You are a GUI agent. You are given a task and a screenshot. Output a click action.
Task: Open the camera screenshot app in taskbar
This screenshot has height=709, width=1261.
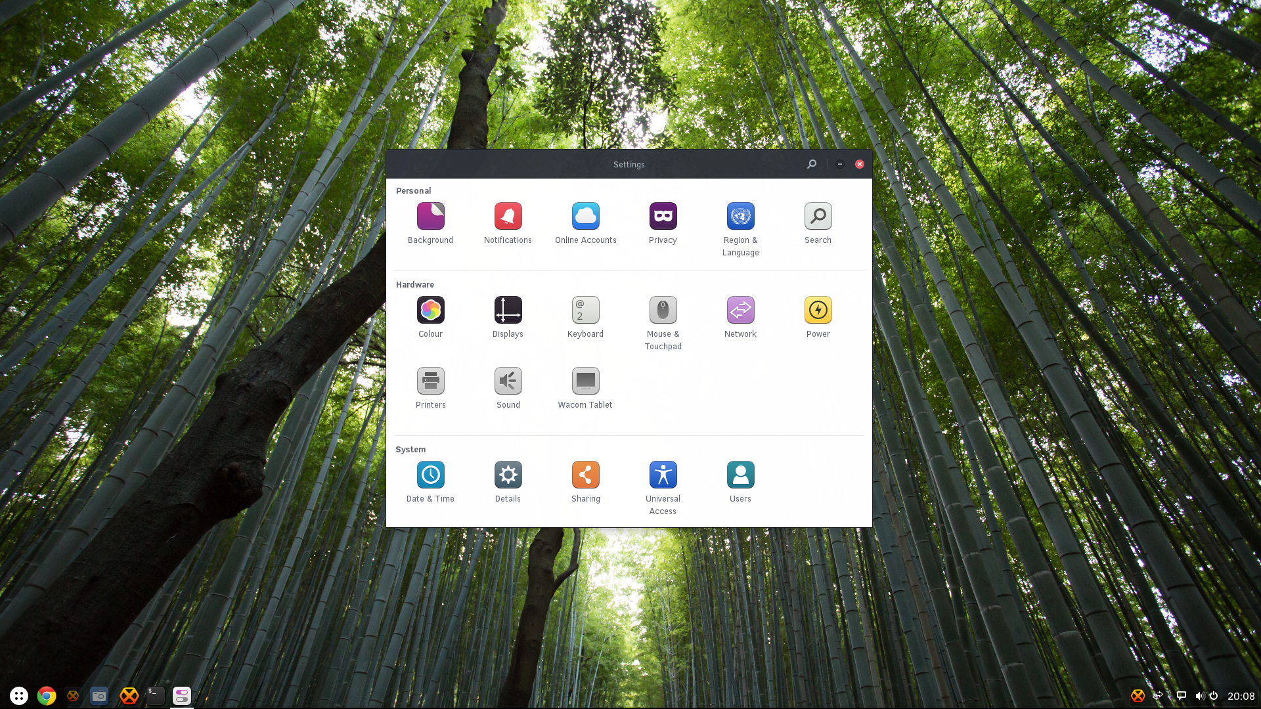pyautogui.click(x=99, y=696)
